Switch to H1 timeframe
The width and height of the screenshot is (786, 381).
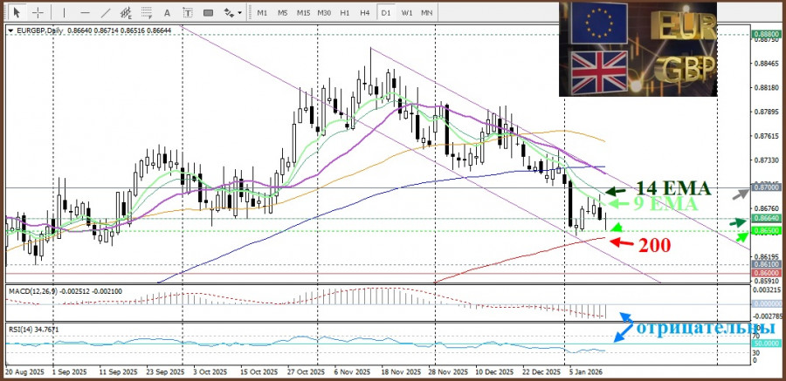pos(344,13)
